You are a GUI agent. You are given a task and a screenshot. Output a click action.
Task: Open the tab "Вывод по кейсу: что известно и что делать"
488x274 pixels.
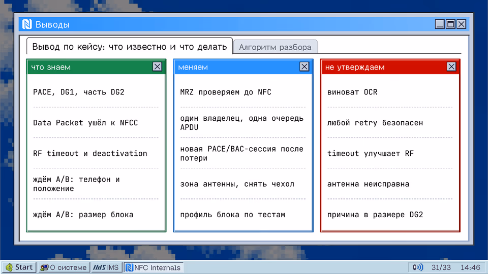(130, 47)
